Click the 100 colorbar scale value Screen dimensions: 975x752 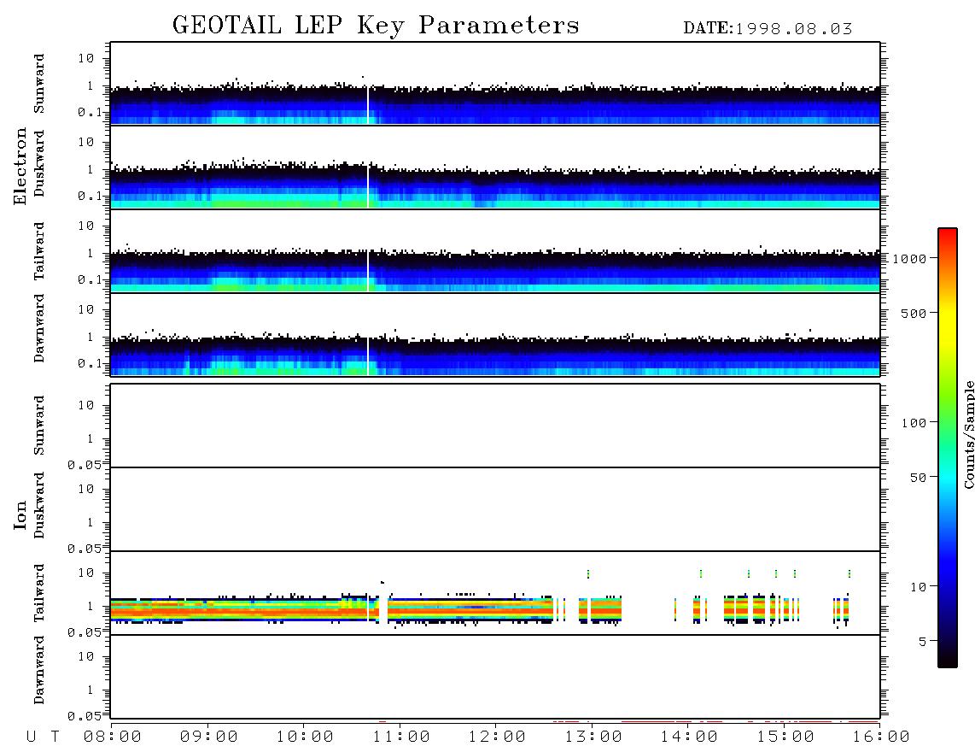click(914, 423)
